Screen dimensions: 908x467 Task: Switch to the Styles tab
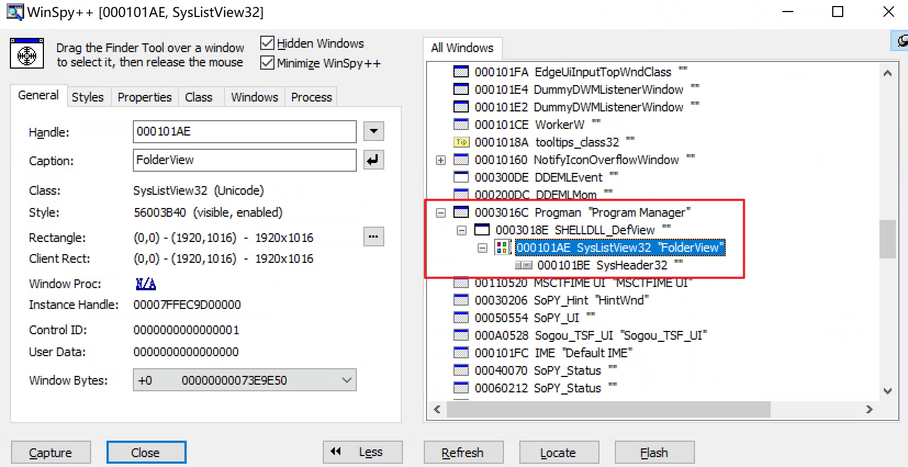tap(88, 97)
